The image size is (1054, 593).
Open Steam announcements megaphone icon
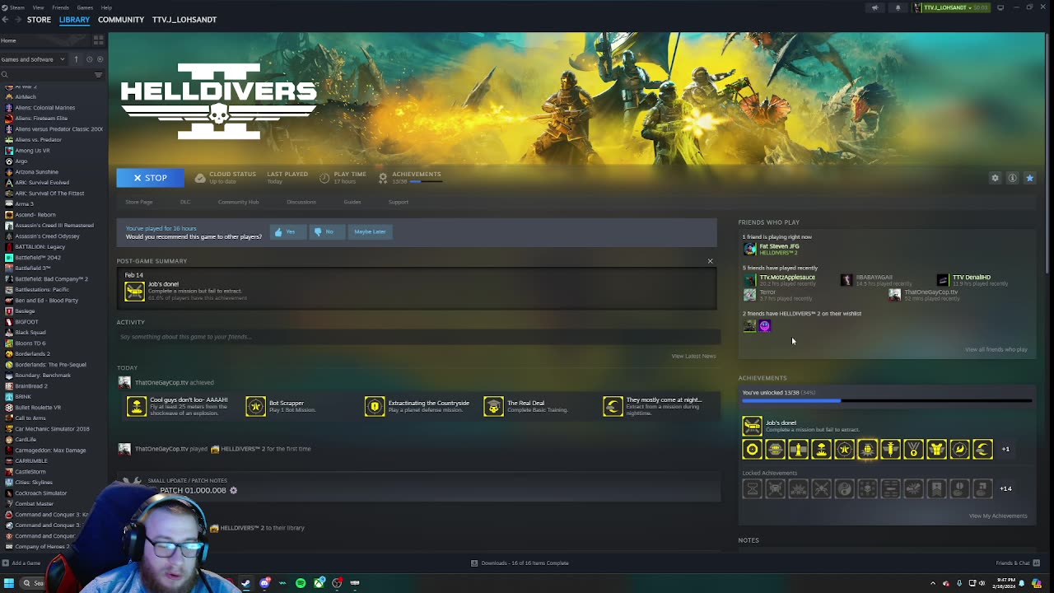874,7
